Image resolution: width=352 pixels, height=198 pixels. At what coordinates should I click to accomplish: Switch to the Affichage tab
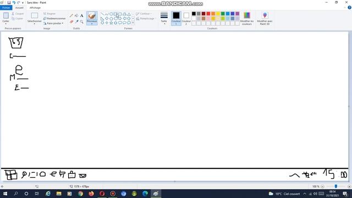point(35,8)
